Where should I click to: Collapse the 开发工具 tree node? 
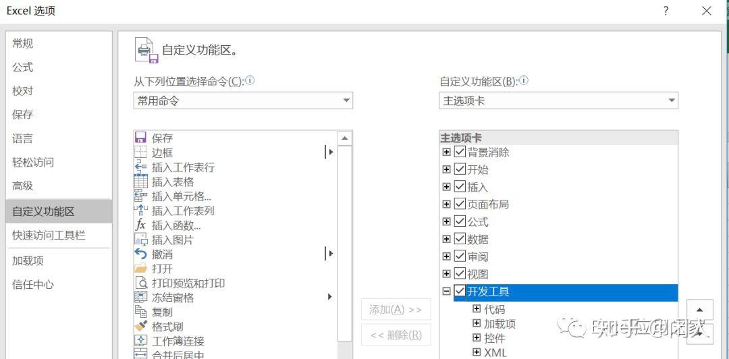click(446, 292)
